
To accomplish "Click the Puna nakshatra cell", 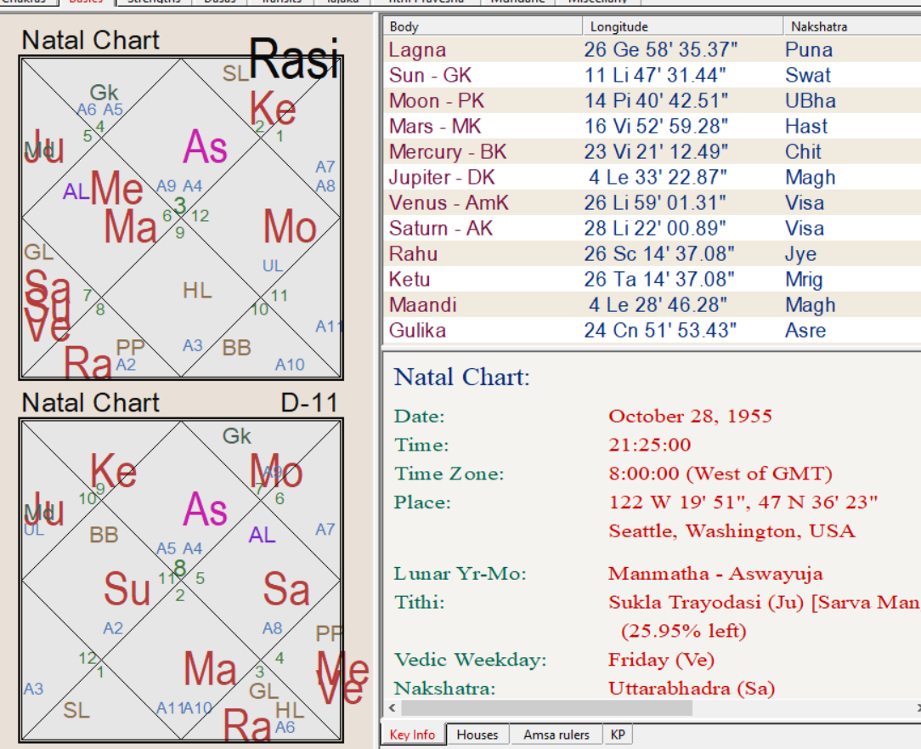I will click(x=809, y=49).
